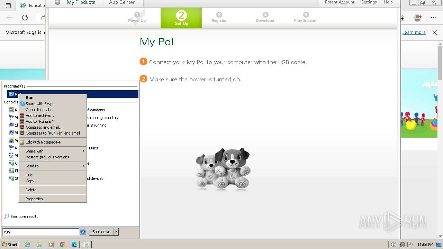Open Internet Explorer from the taskbar
Viewport: 443px width, 249px height.
pyautogui.click(x=27, y=245)
